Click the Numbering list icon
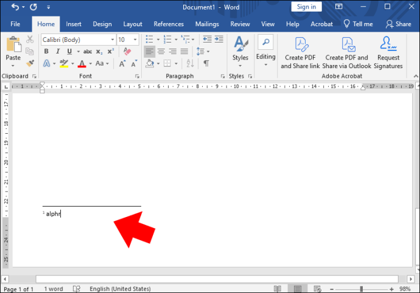 coord(167,40)
